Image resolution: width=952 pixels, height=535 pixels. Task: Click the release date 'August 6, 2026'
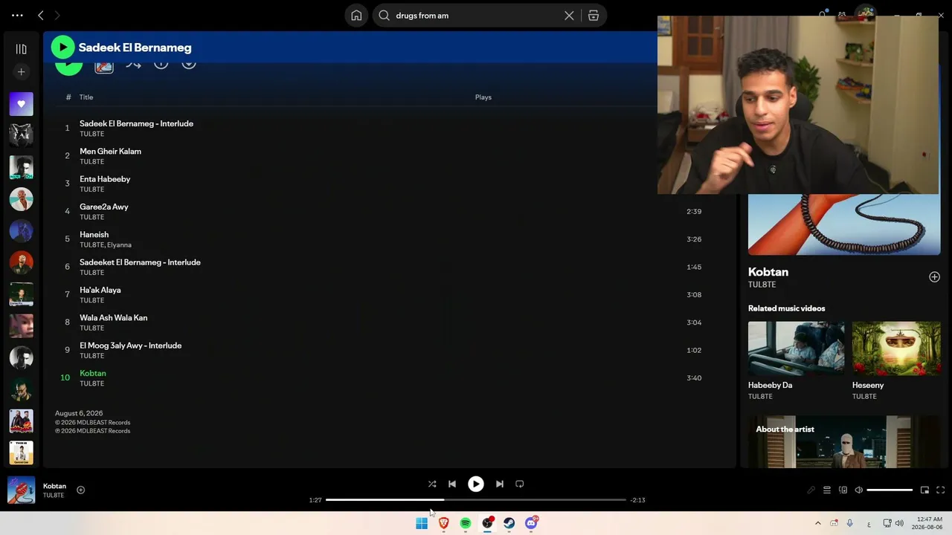(79, 413)
